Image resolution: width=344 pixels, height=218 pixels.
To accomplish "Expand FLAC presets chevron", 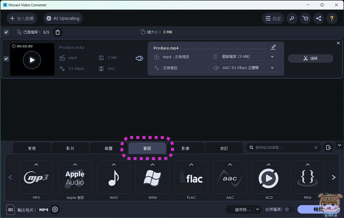I will pyautogui.click(x=191, y=164).
